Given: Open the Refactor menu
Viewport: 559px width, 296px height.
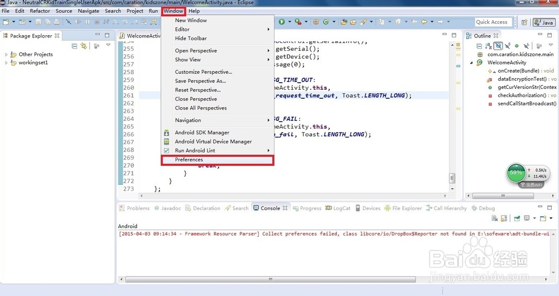Looking at the screenshot, I should point(40,11).
